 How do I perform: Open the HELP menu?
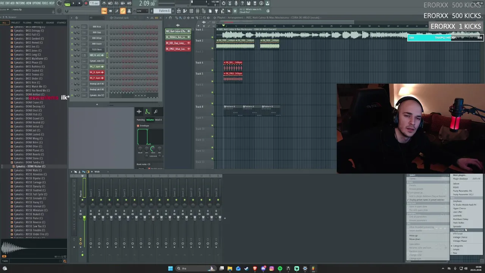pos(52,3)
